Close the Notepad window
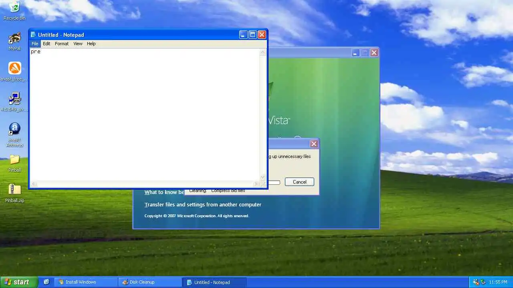Image resolution: width=513 pixels, height=288 pixels. click(x=262, y=35)
